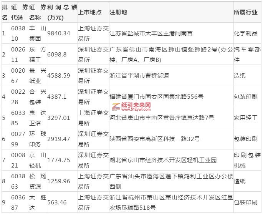Screen dimensions: 263x214
Task: Click stock code 002611 cell
Action: click(x=18, y=54)
